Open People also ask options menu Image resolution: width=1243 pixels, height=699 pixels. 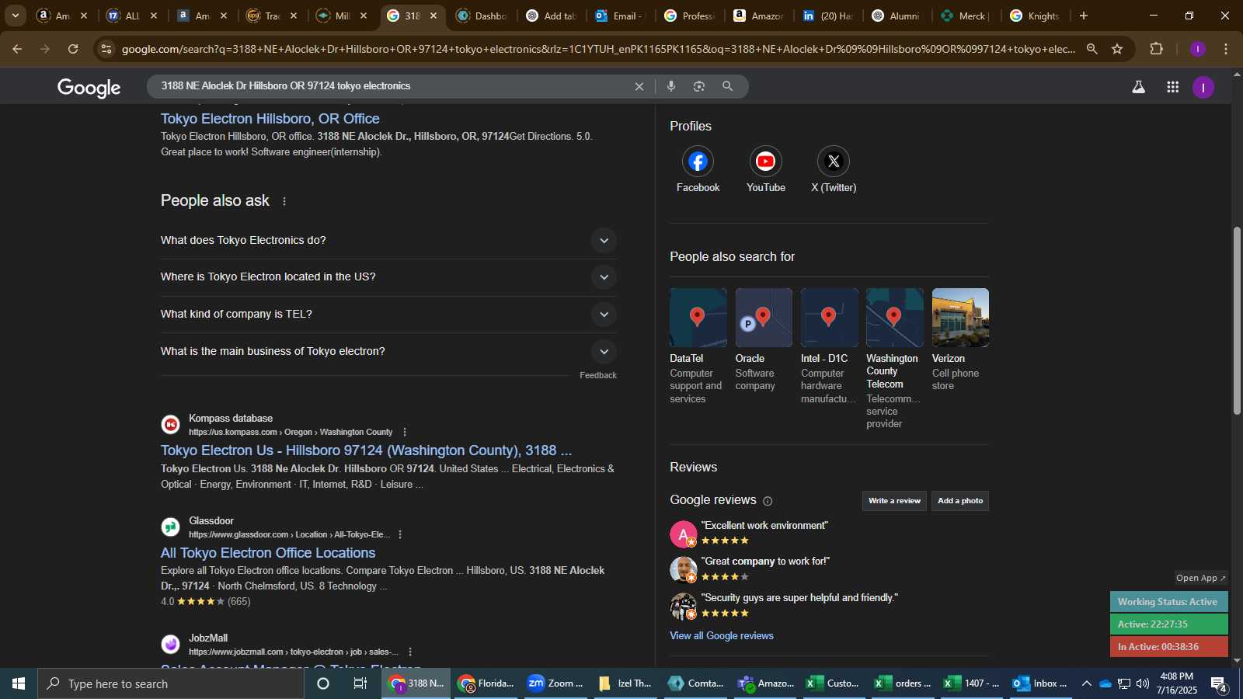(x=284, y=201)
